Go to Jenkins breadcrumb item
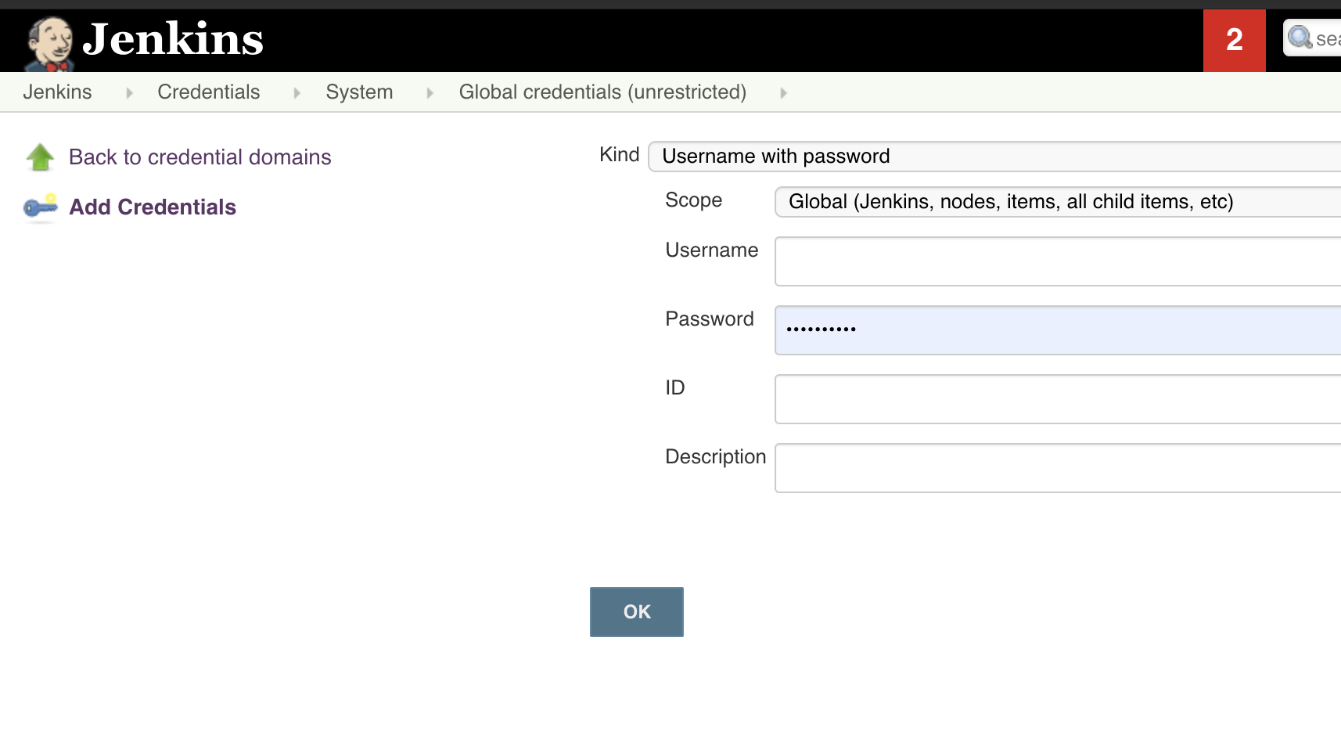 (x=57, y=92)
